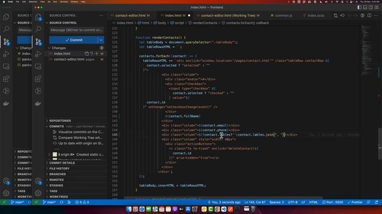This screenshot has height=214, width=382.
Task: Click Spaces: 2 indentation in status bar
Action: [x=276, y=202]
